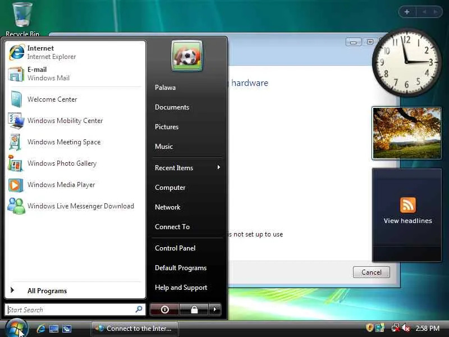The image size is (449, 337).
Task: Open Control Panel from Start menu
Action: 175,248
